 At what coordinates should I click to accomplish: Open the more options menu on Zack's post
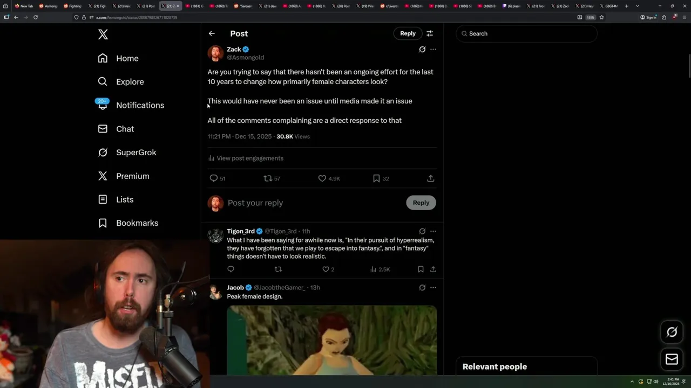coord(433,50)
